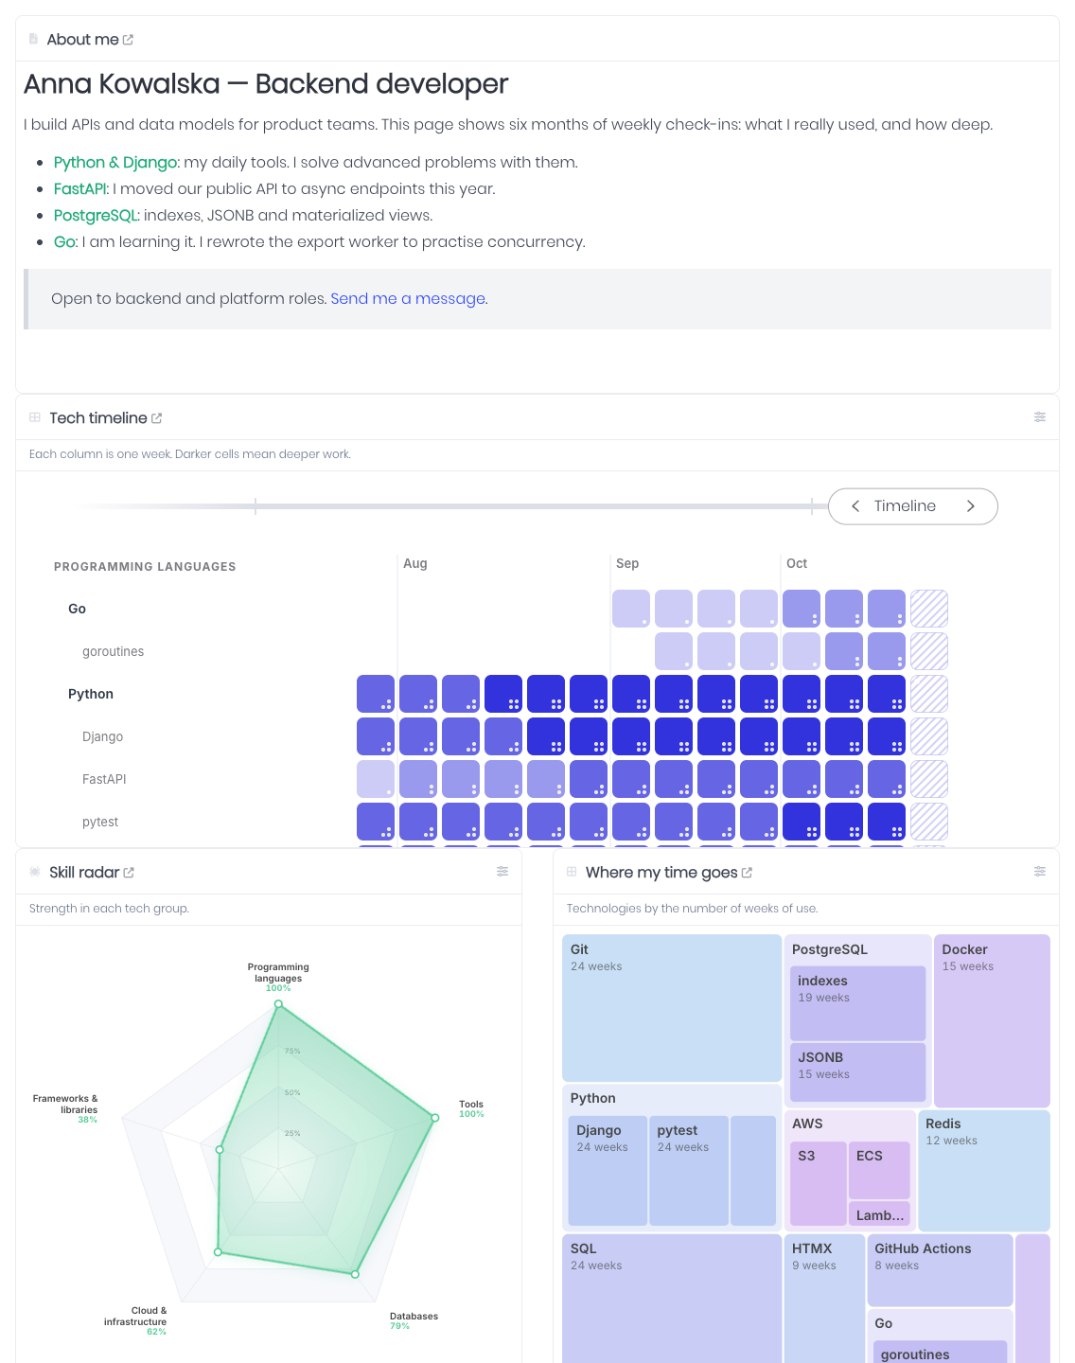Click the left handle of timeline range slider
This screenshot has height=1363, width=1075.
point(256,506)
